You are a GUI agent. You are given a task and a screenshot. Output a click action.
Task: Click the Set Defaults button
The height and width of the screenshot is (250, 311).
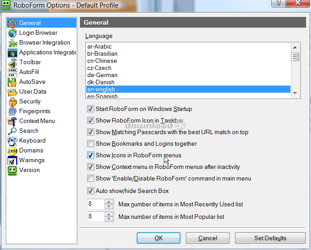270,238
